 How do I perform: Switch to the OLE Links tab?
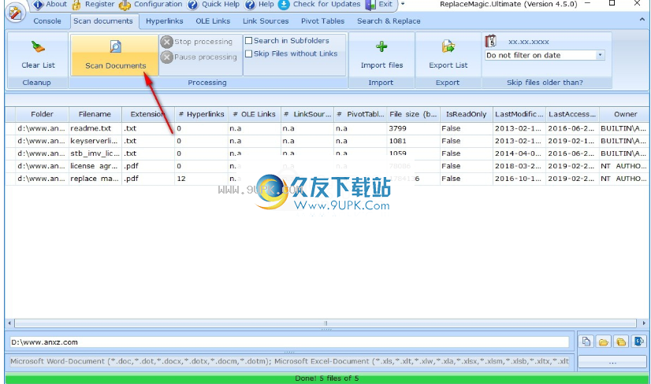click(x=213, y=20)
